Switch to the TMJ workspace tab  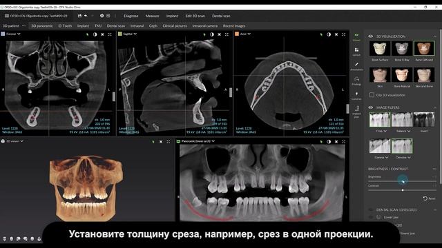pos(98,26)
